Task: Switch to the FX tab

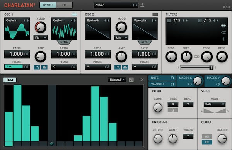Action: click(x=64, y=5)
